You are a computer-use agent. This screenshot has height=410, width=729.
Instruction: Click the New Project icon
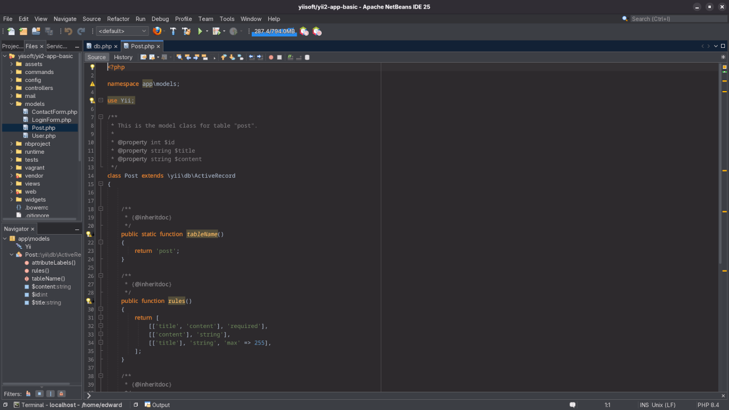(x=23, y=31)
